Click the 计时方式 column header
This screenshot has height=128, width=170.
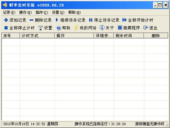pyautogui.click(x=37, y=36)
